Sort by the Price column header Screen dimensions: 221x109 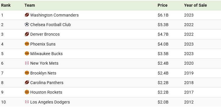pos(162,5)
